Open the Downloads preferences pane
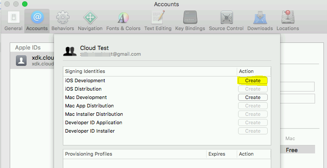Image resolution: width=327 pixels, height=168 pixels. 260,21
